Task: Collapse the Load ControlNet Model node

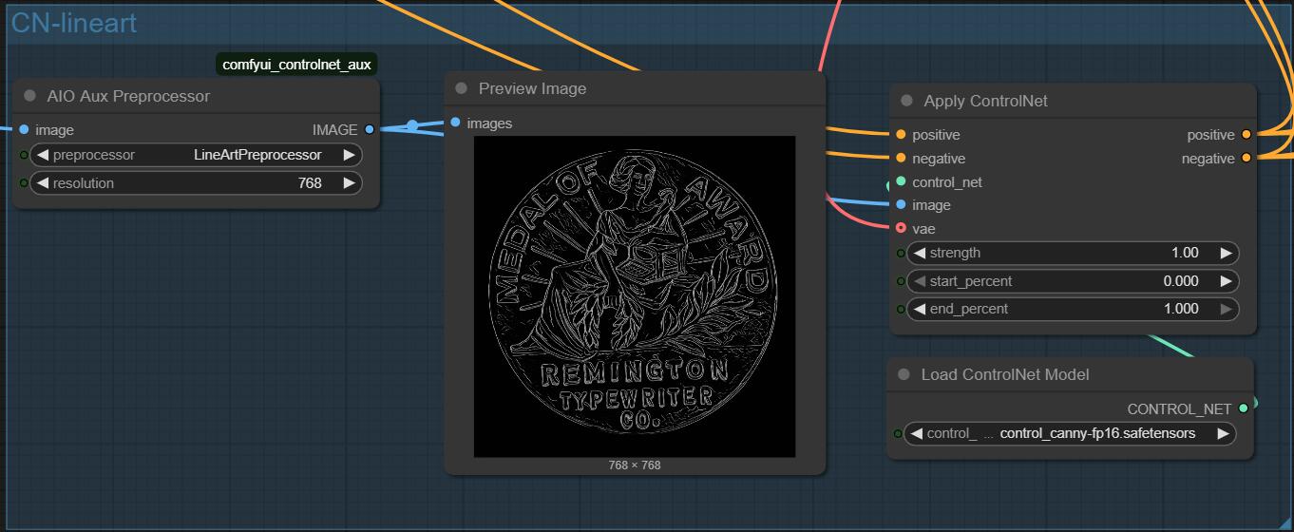Action: (904, 374)
